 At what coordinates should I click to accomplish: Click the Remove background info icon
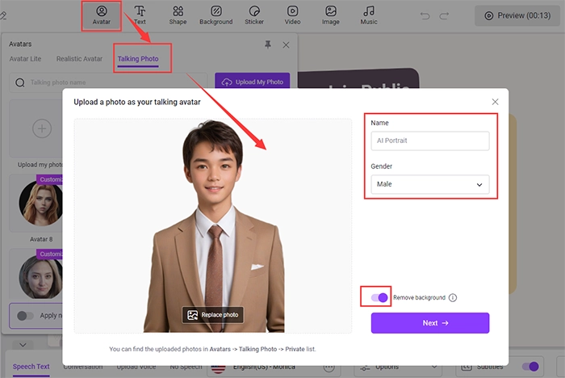pyautogui.click(x=453, y=298)
